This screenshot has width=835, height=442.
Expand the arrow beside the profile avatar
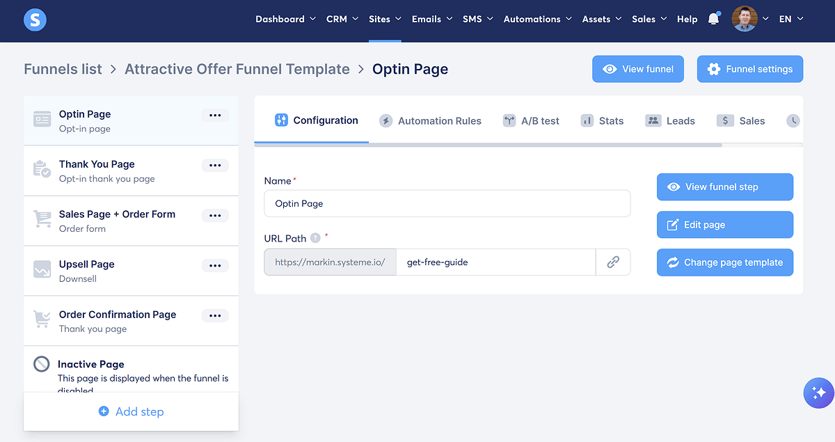765,19
